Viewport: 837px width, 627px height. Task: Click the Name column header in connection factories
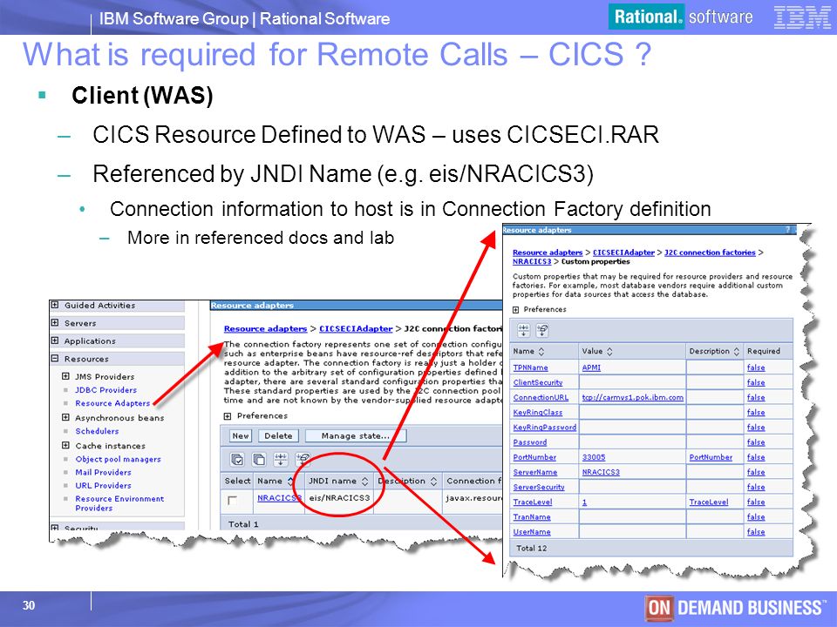click(x=269, y=481)
